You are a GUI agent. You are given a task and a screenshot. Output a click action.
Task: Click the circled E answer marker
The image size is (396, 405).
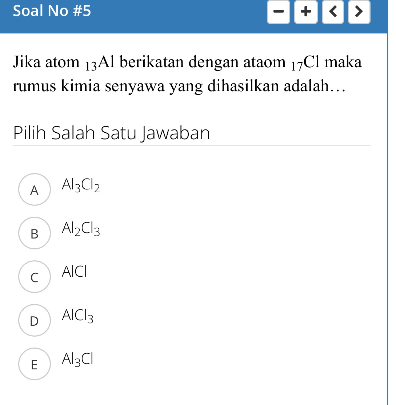pyautogui.click(x=34, y=364)
